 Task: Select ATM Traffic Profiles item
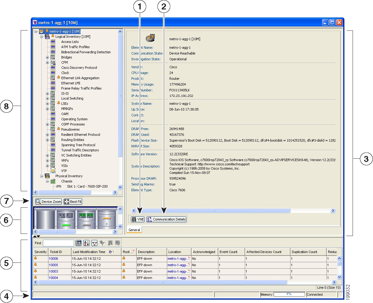pos(76,47)
